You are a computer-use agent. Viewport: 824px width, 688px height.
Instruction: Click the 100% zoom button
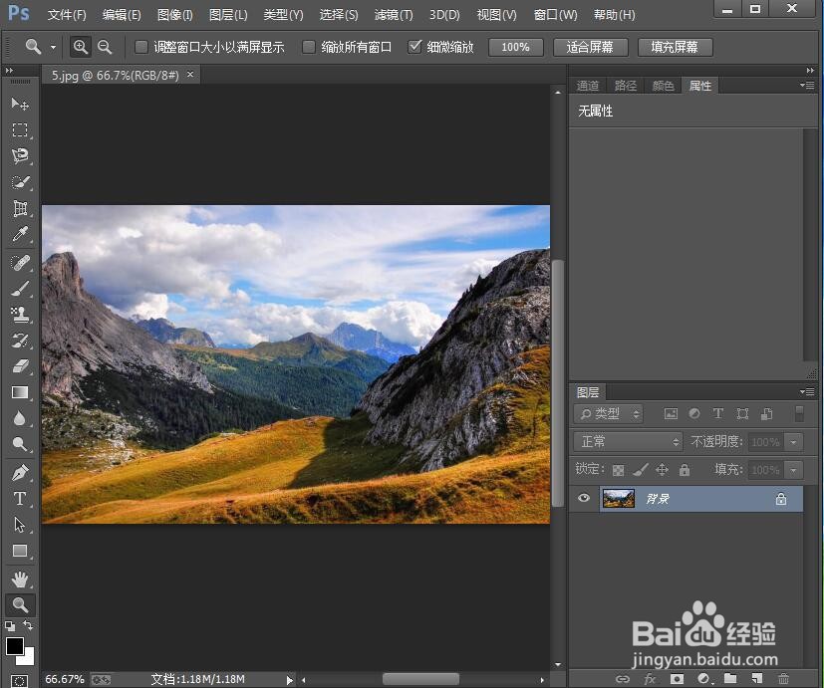click(x=515, y=47)
